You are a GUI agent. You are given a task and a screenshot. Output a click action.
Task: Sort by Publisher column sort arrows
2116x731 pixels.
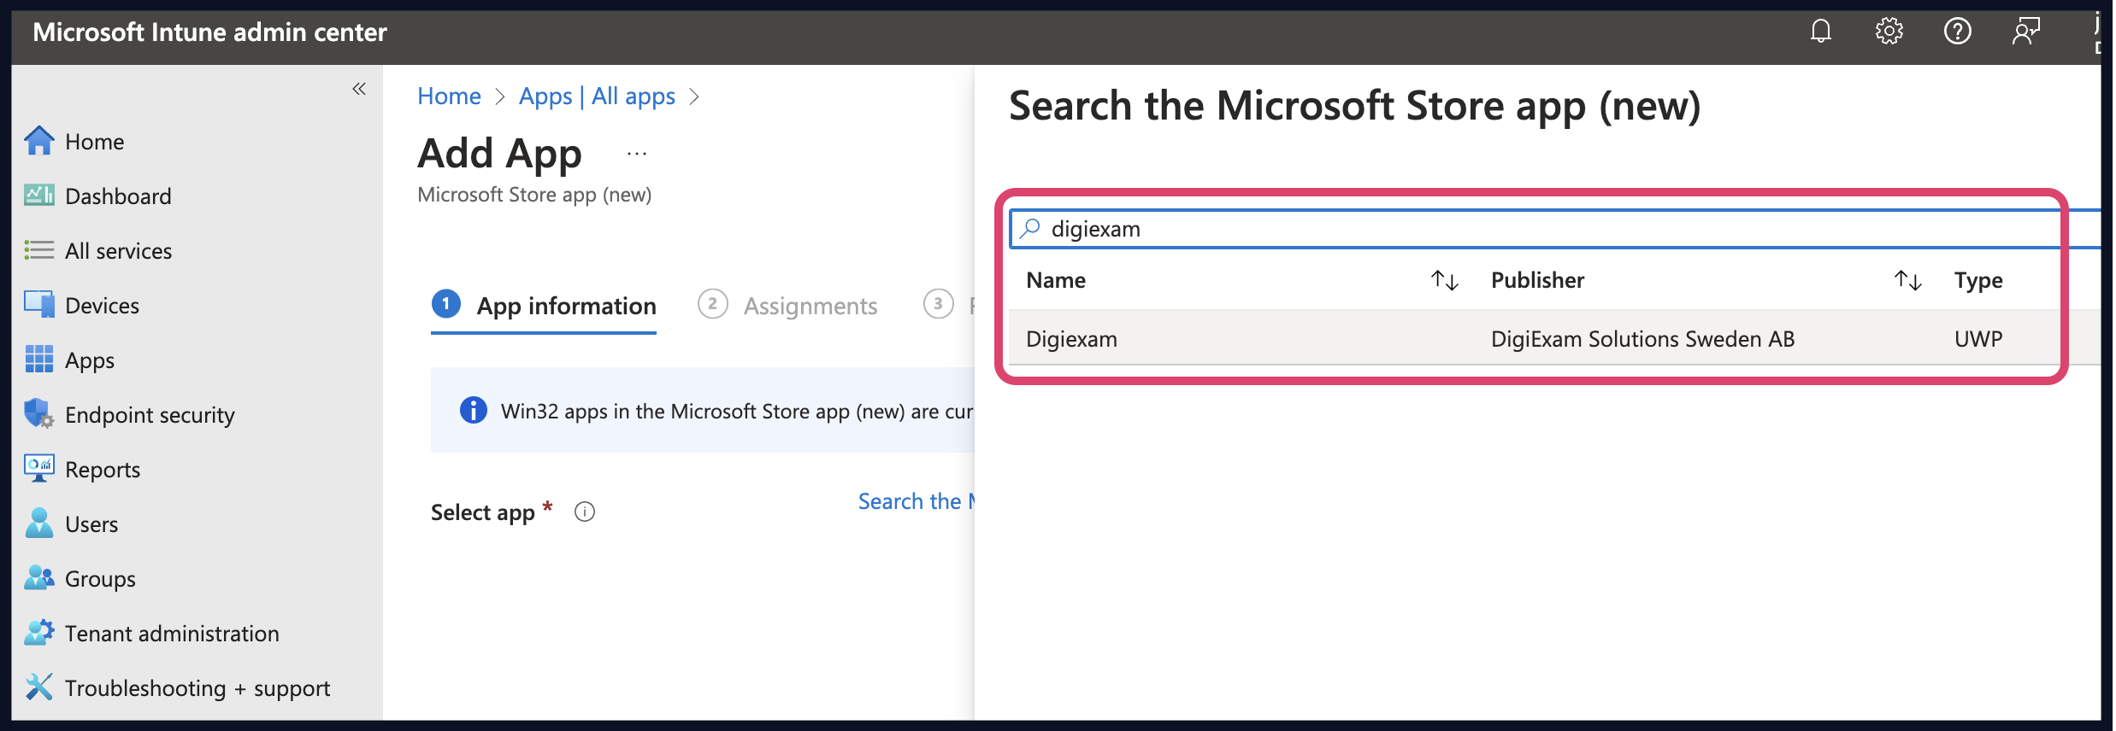tap(1908, 280)
